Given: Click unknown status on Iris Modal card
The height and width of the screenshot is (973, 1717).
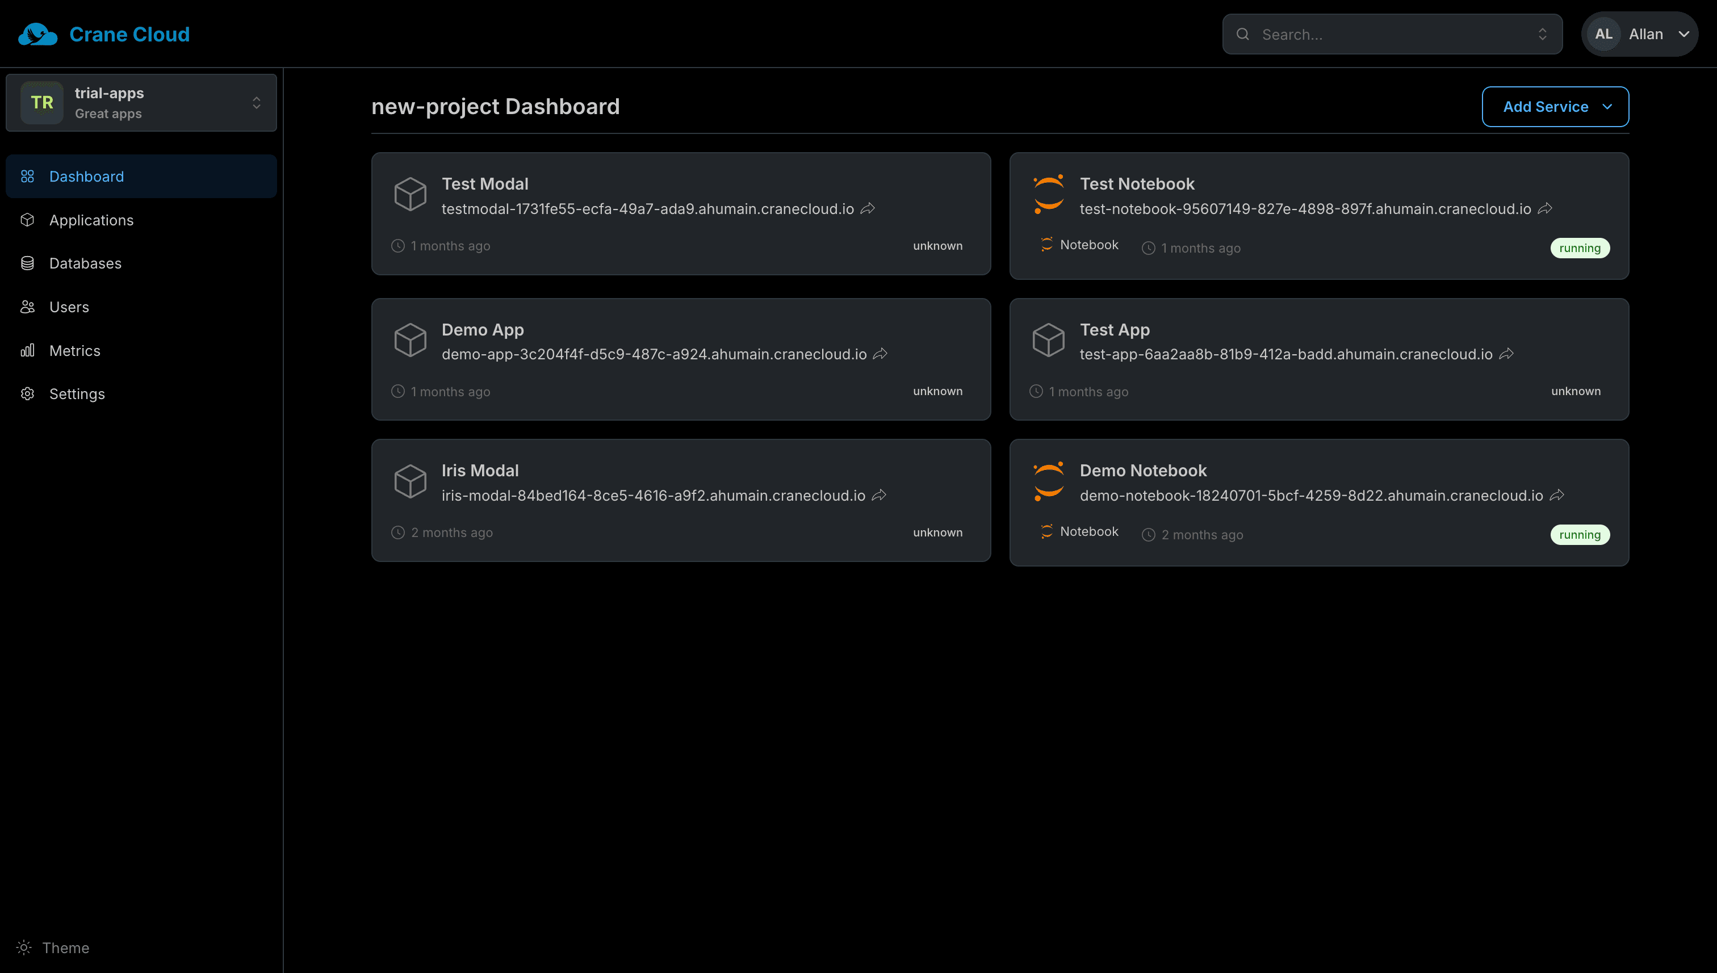Looking at the screenshot, I should pyautogui.click(x=937, y=532).
